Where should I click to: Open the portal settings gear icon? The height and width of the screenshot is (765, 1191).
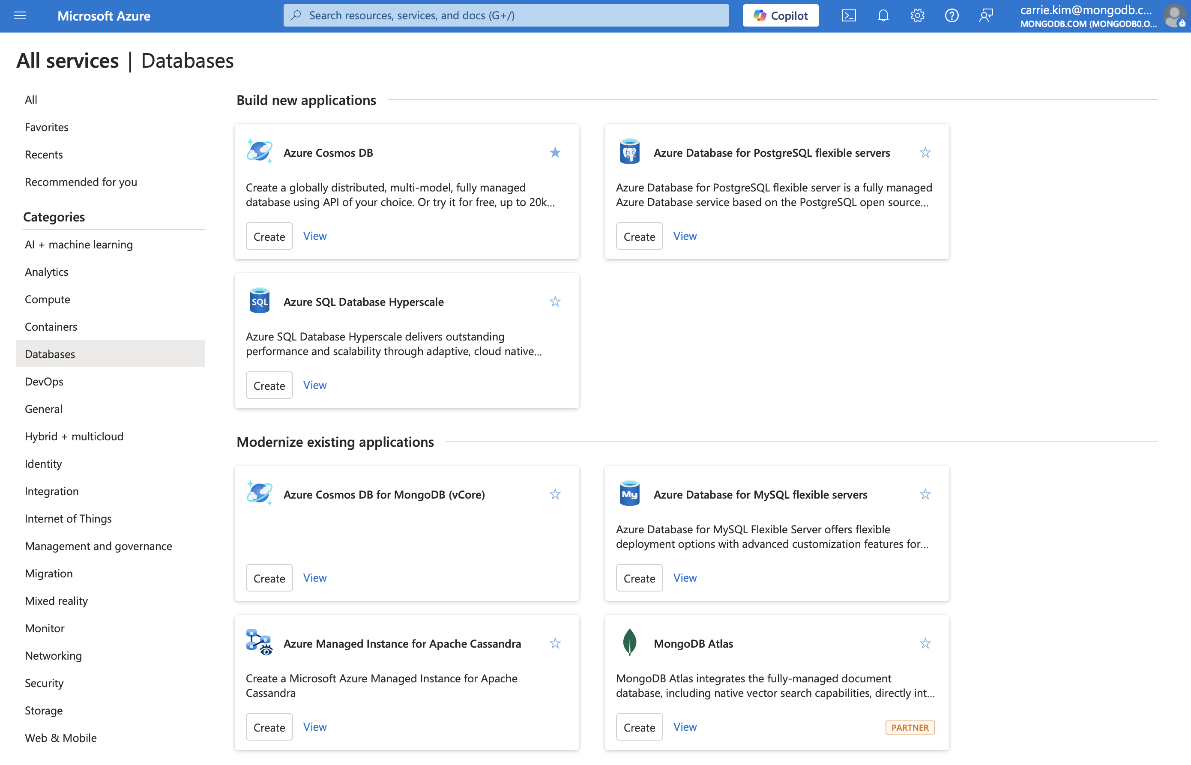pos(917,15)
